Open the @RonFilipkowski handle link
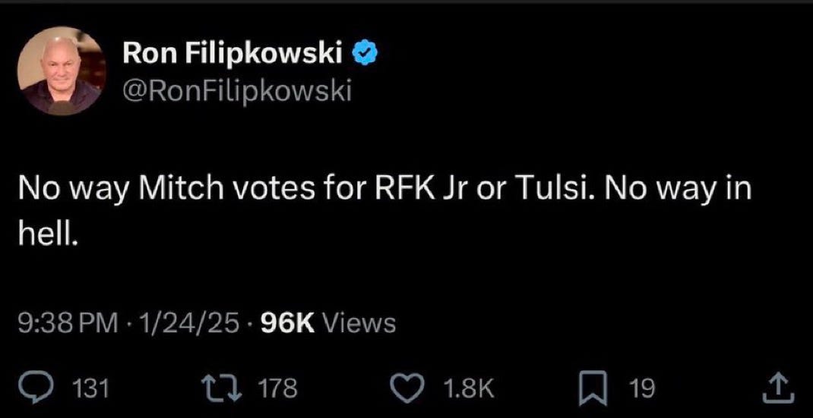The height and width of the screenshot is (418, 813). click(x=236, y=90)
